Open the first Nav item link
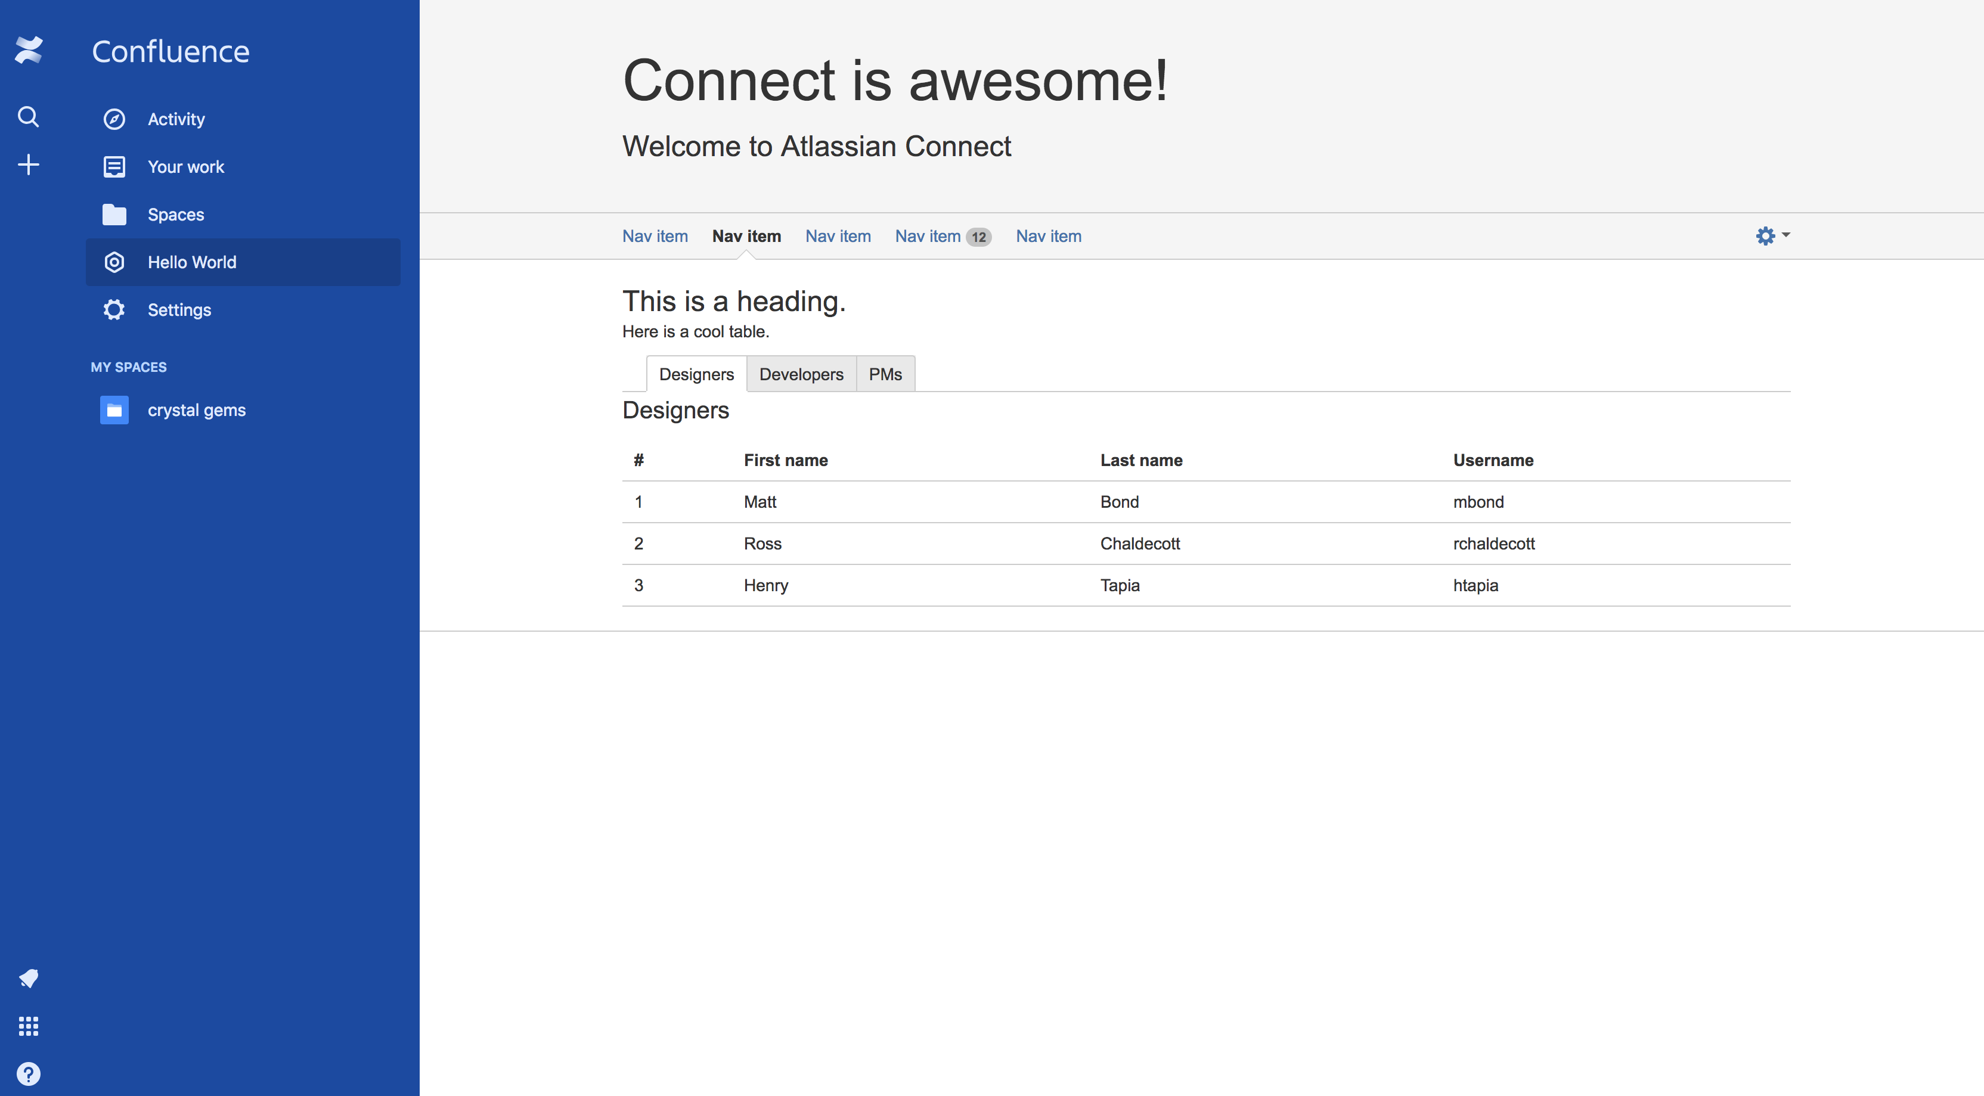Image resolution: width=1984 pixels, height=1096 pixels. [655, 237]
